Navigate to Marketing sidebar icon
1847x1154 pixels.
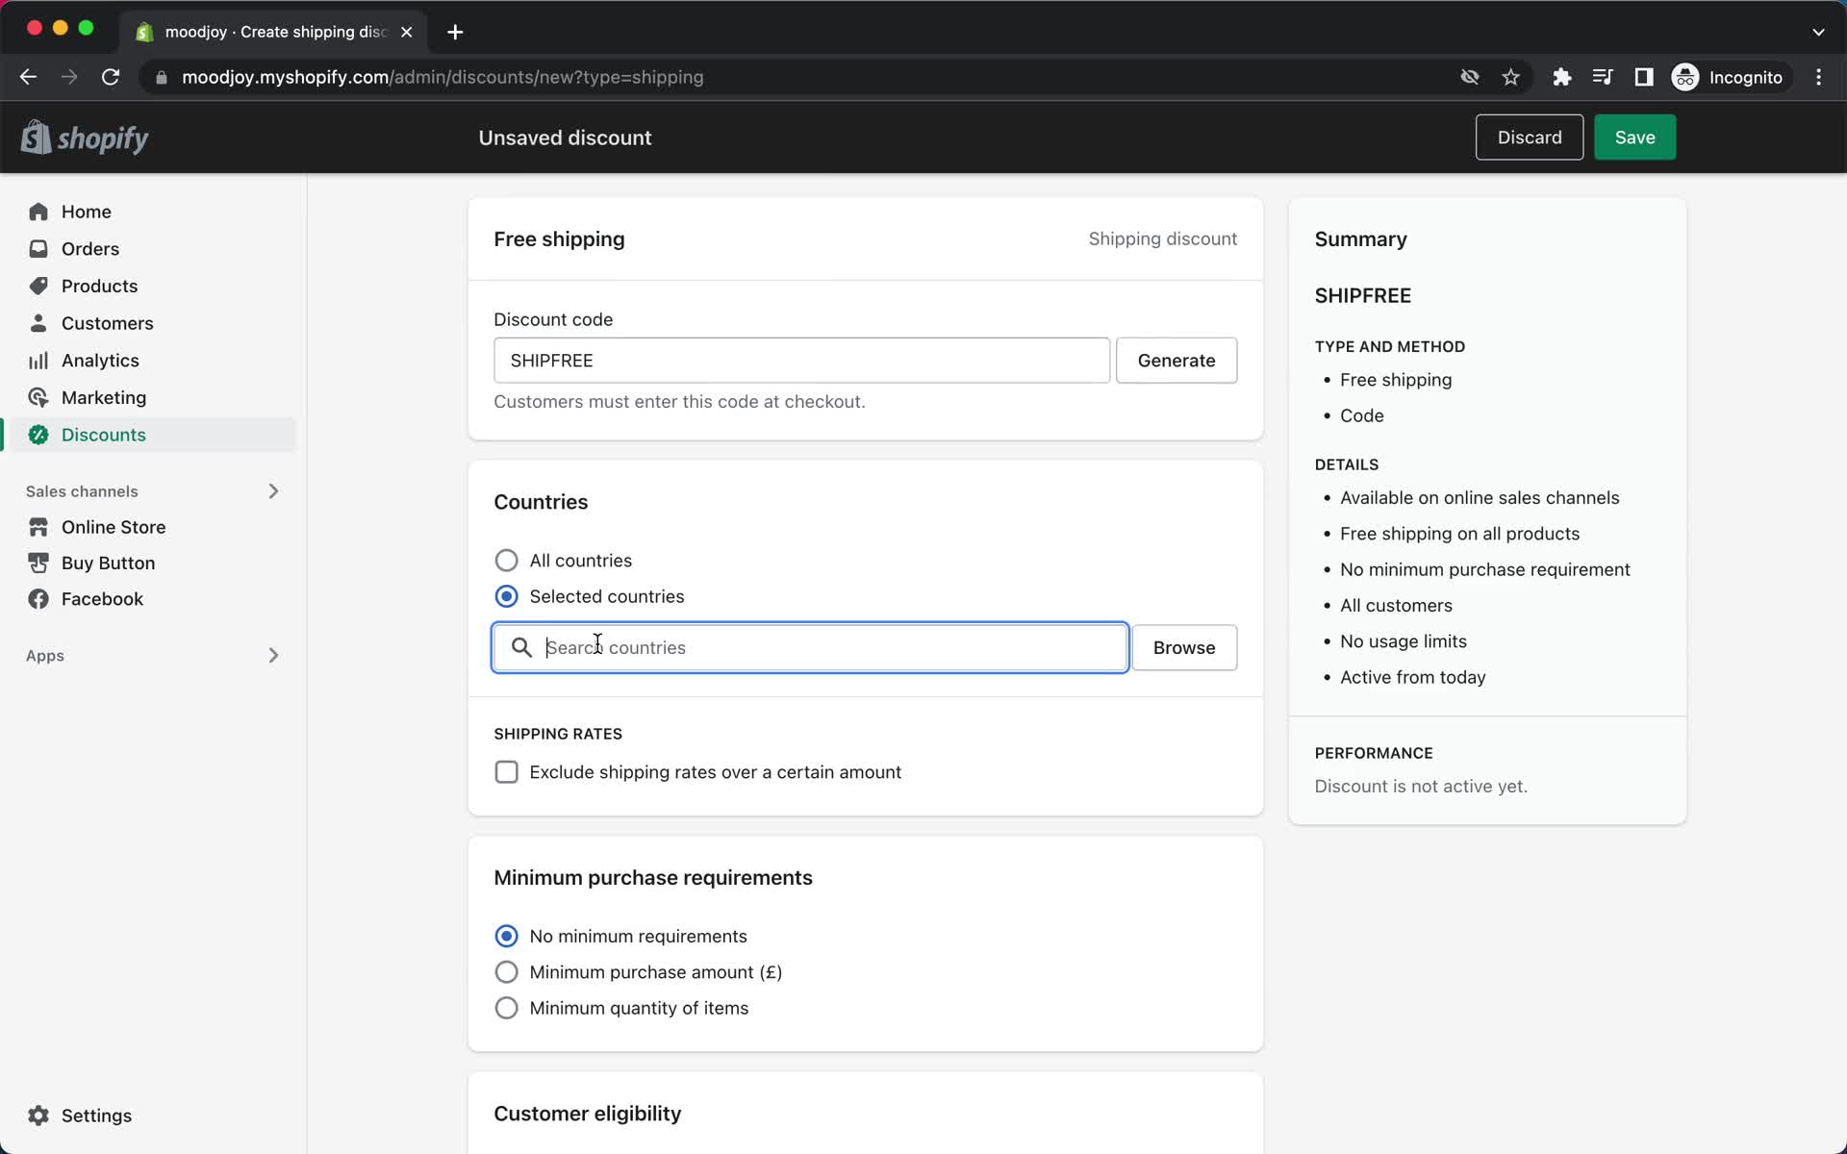pyautogui.click(x=38, y=396)
